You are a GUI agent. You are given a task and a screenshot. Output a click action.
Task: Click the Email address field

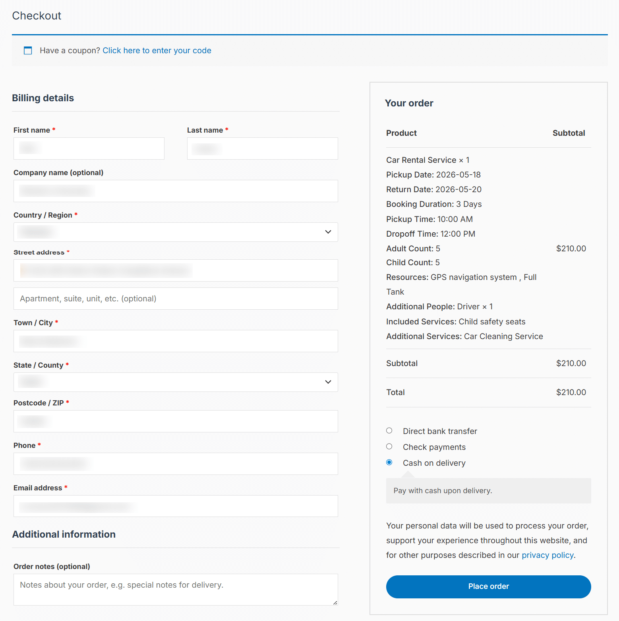pos(176,506)
